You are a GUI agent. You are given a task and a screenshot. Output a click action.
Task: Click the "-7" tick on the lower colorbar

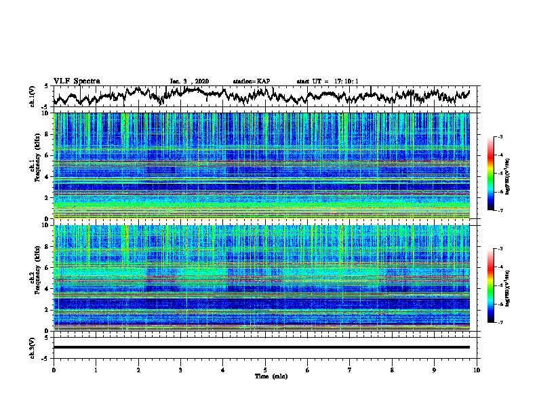tap(500, 322)
